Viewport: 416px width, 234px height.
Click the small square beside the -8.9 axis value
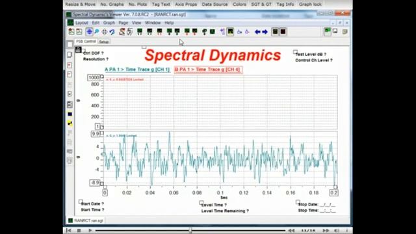(101, 183)
